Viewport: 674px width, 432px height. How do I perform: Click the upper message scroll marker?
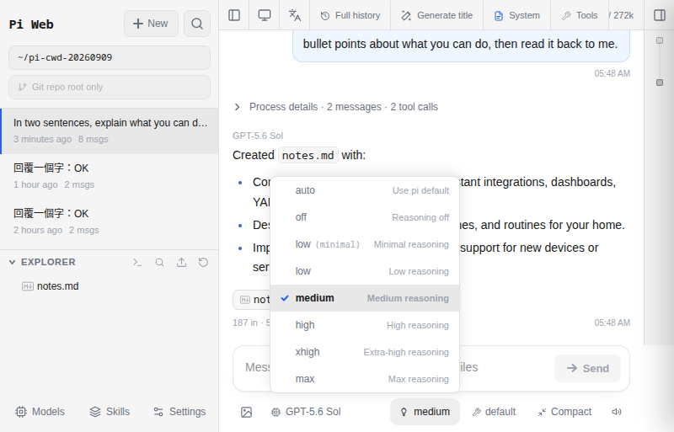[660, 40]
